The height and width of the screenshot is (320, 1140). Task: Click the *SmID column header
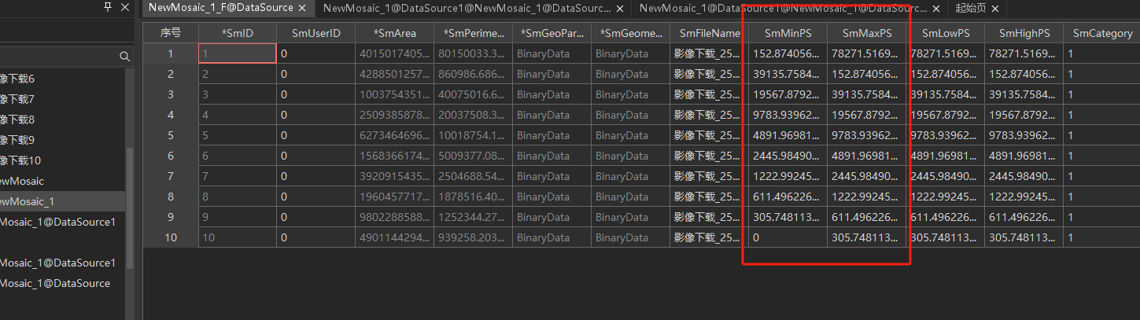tap(238, 34)
